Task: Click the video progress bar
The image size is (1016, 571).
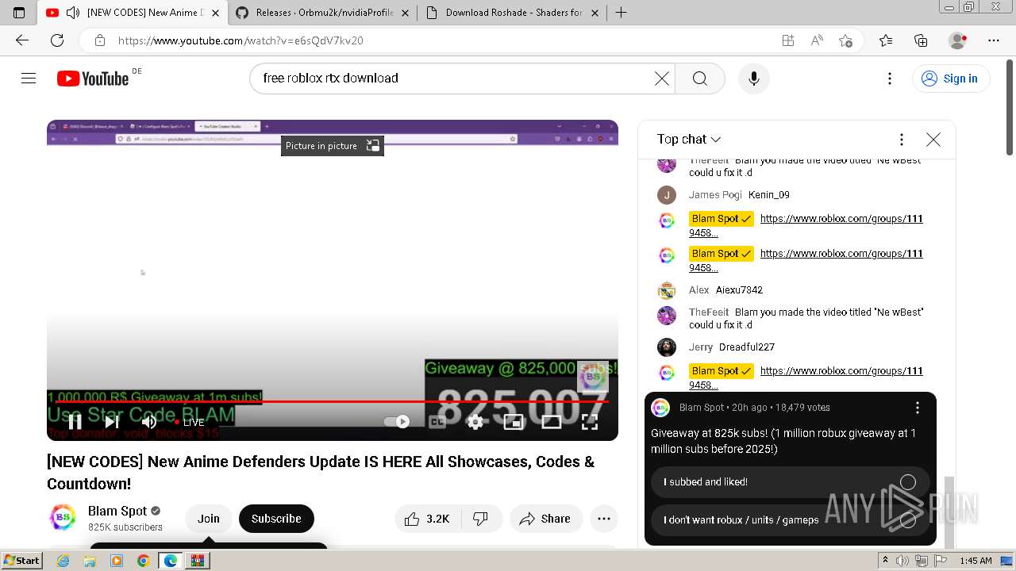Action: (332, 401)
